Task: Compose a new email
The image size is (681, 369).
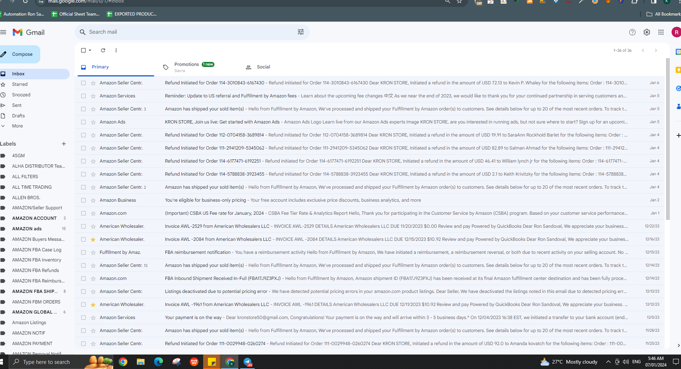Action: click(x=20, y=54)
